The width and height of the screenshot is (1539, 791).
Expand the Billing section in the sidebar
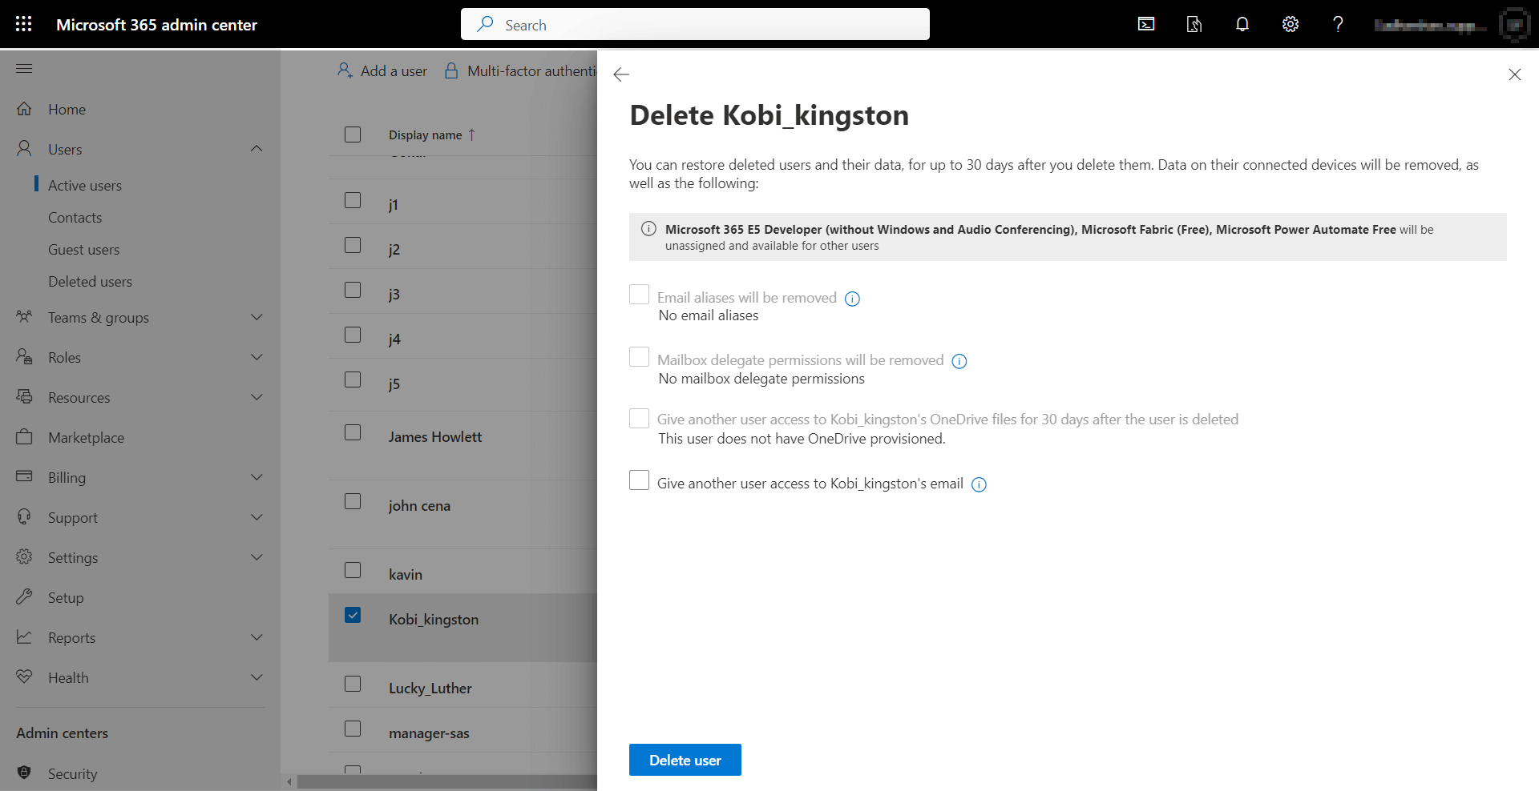pyautogui.click(x=256, y=476)
